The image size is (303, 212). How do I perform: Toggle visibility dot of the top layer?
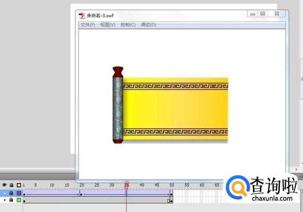[x=4, y=193]
